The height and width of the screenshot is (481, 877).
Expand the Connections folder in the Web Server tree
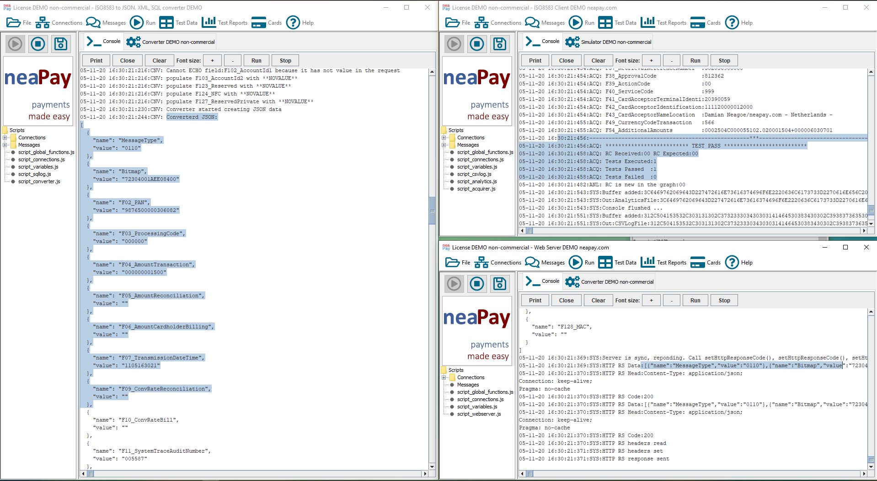pyautogui.click(x=444, y=377)
